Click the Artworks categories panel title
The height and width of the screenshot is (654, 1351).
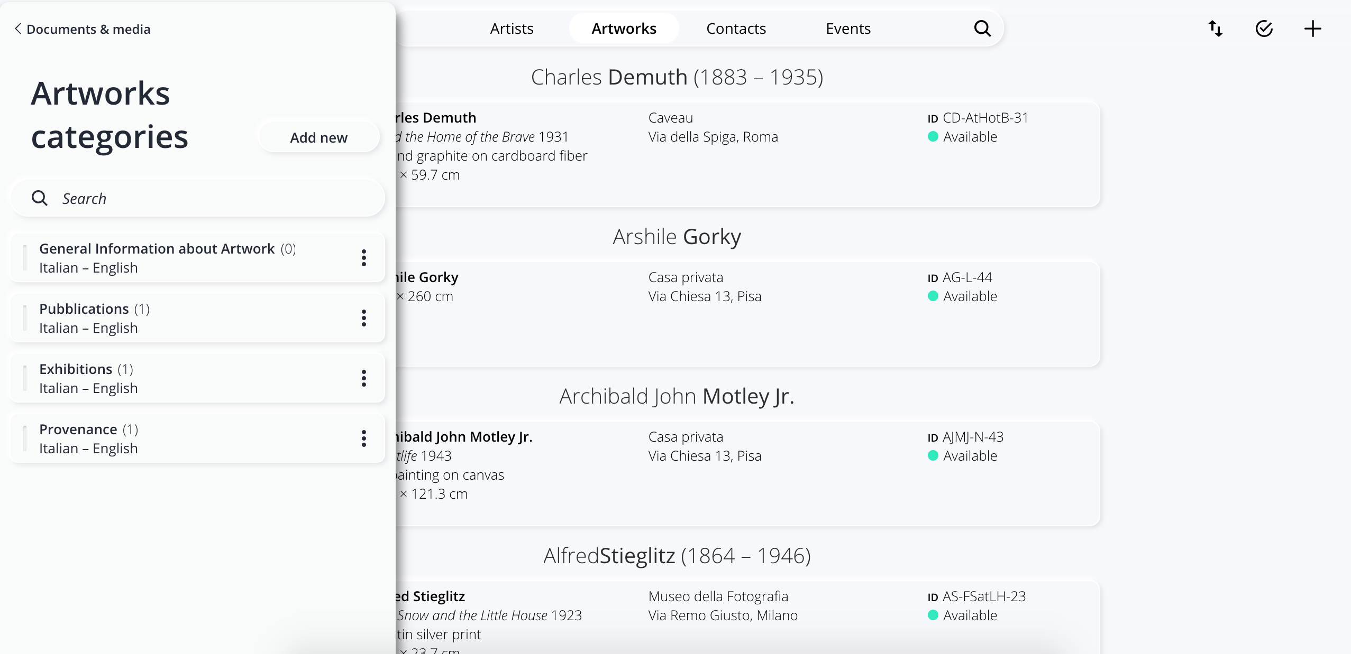tap(109, 115)
